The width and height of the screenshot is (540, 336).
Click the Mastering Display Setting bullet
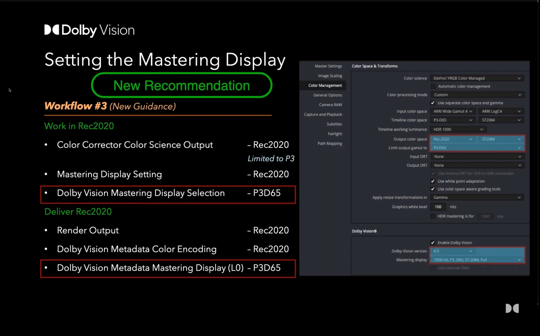pyautogui.click(x=109, y=174)
